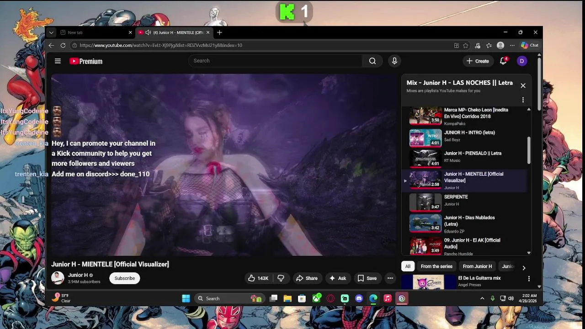
Task: Go back in the browser
Action: click(51, 45)
